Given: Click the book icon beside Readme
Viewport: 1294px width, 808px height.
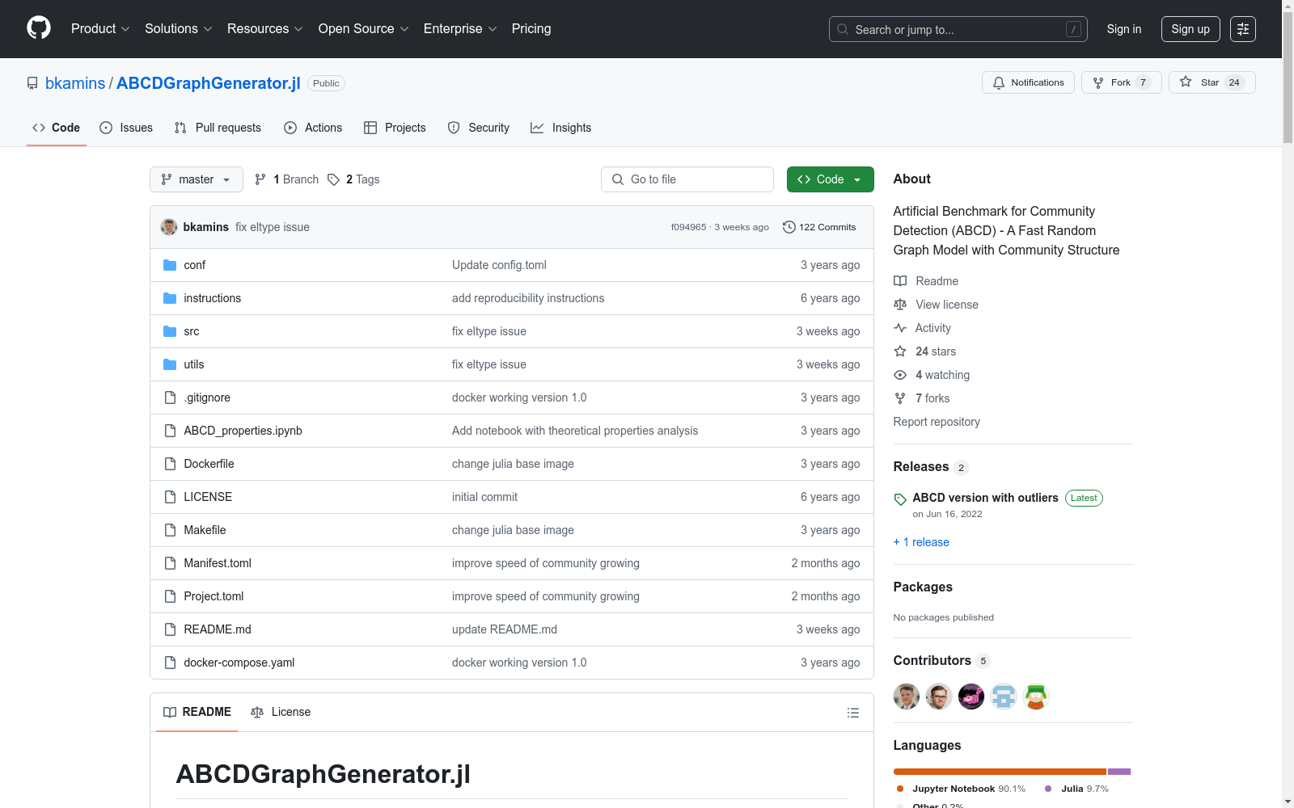Looking at the screenshot, I should pos(900,281).
